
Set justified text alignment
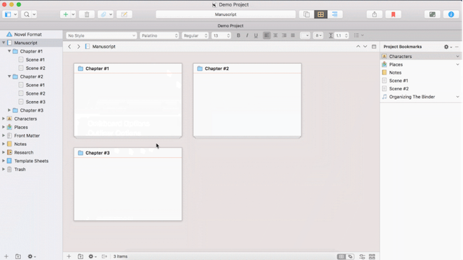point(292,35)
